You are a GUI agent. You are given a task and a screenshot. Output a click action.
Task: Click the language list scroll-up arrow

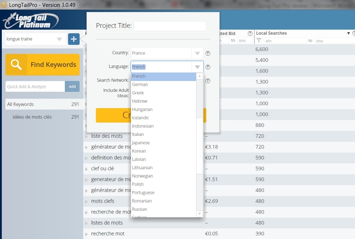[199, 76]
